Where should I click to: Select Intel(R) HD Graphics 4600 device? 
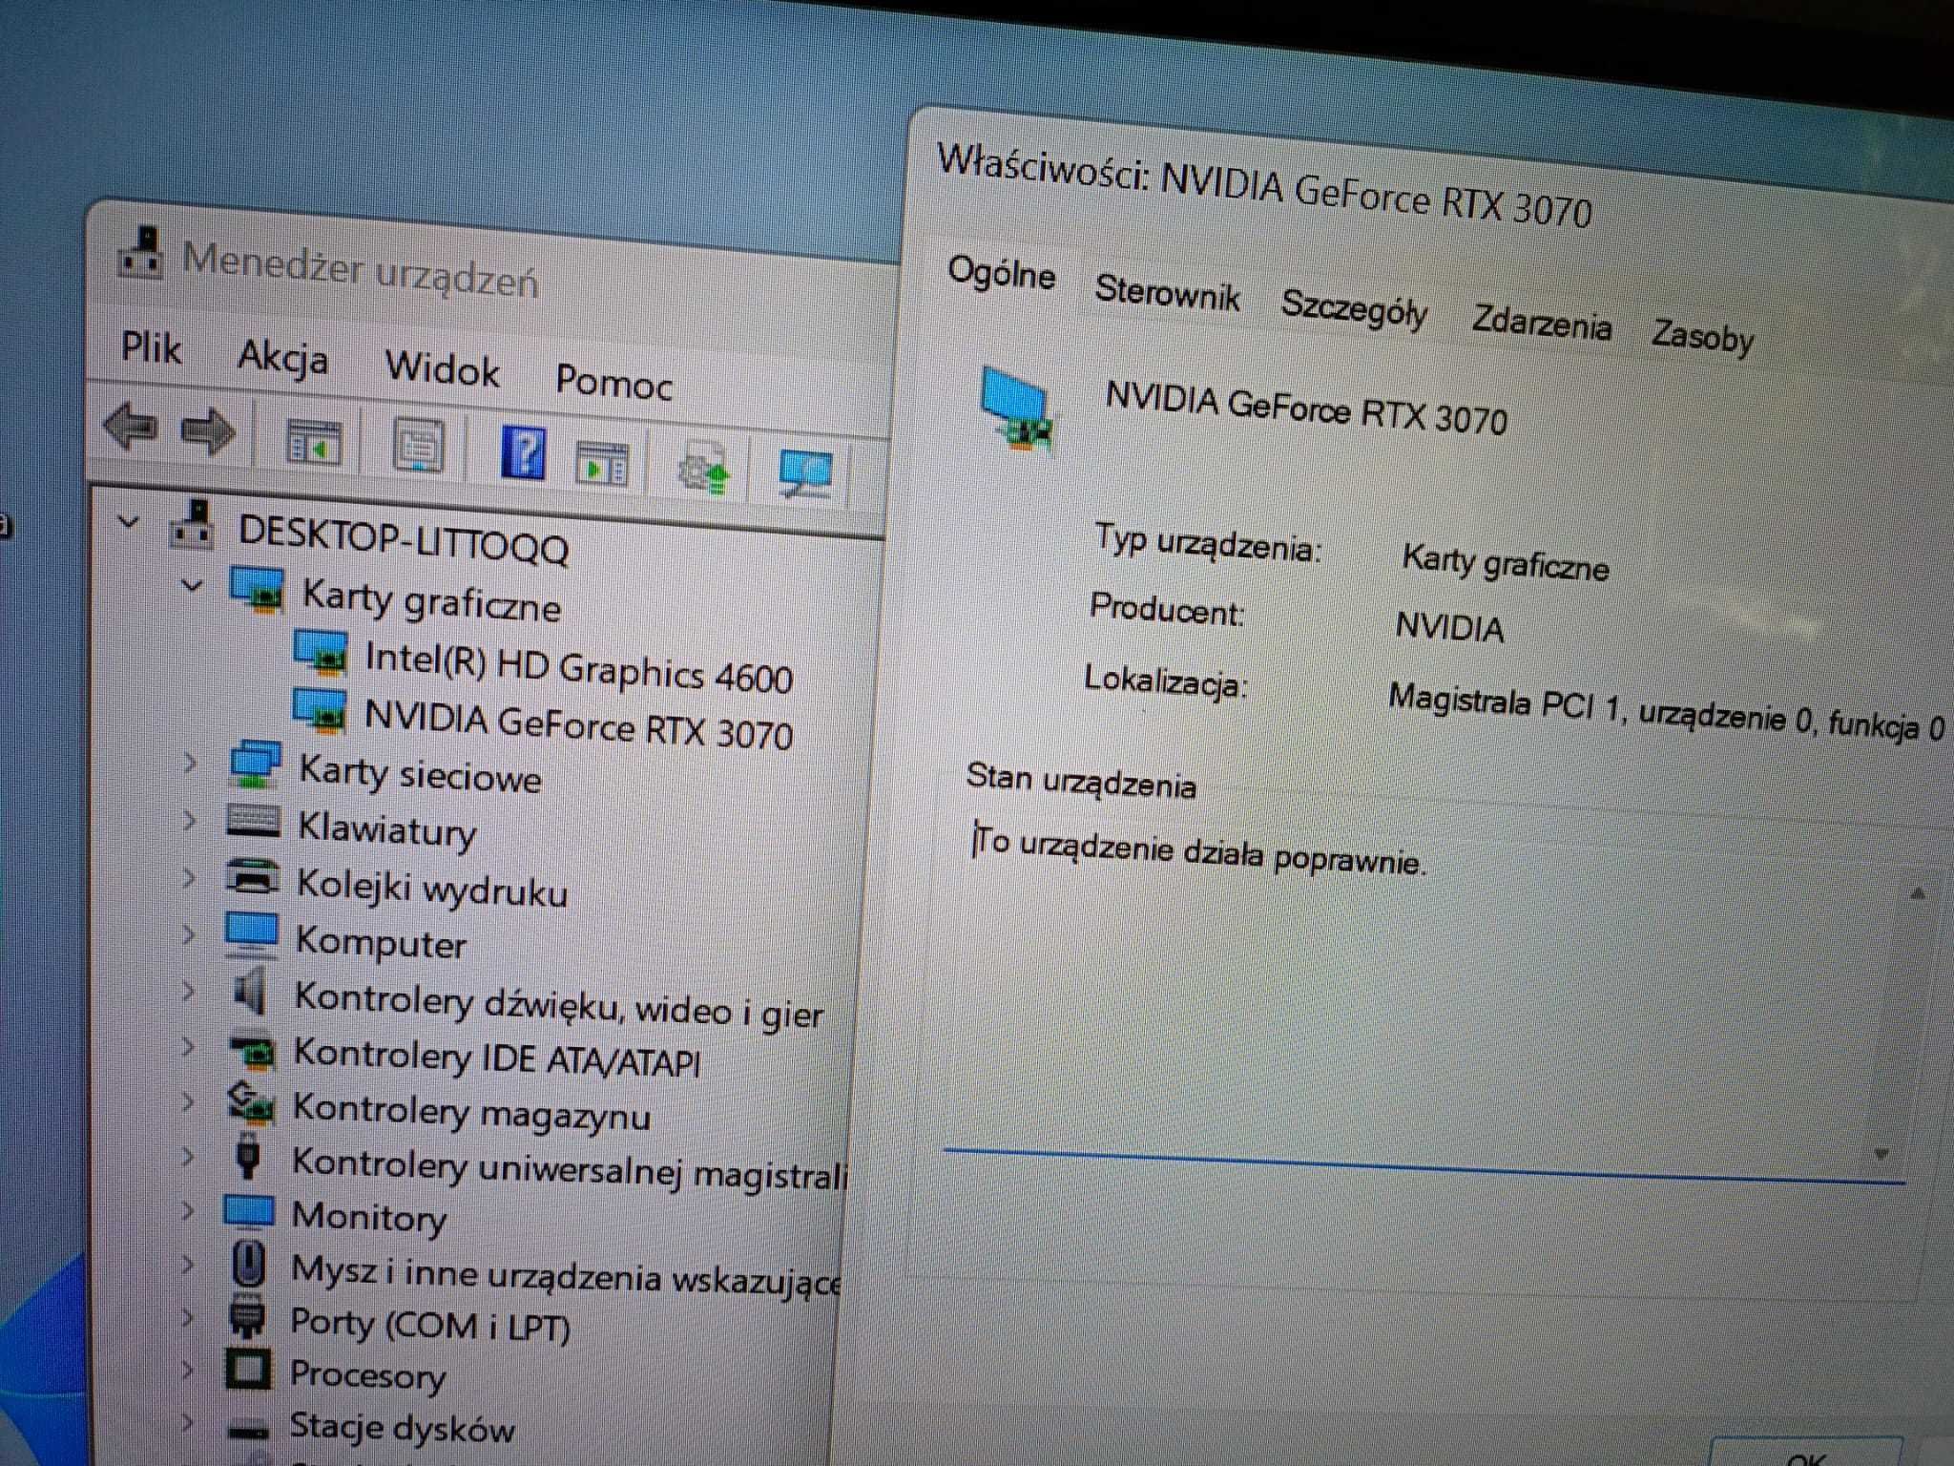tap(578, 668)
